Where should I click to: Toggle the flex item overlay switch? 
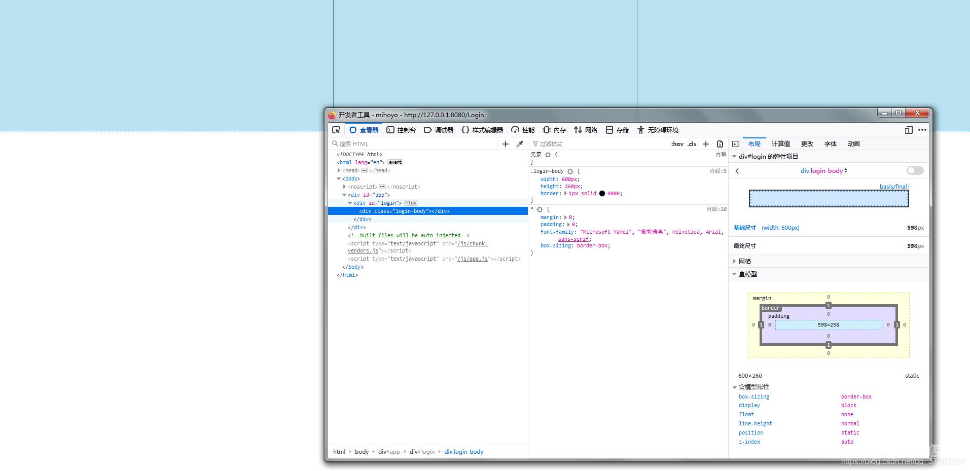click(x=915, y=170)
